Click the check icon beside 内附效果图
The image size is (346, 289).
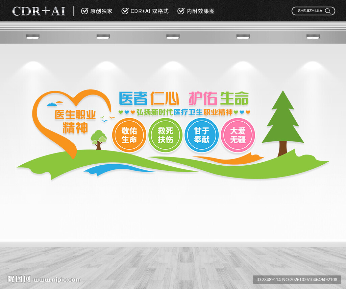tap(181, 11)
